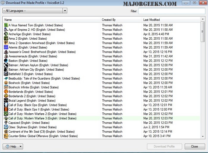Expand the Help button dropdown arrow
Screen dimensions: 208x153
(x=21, y=146)
